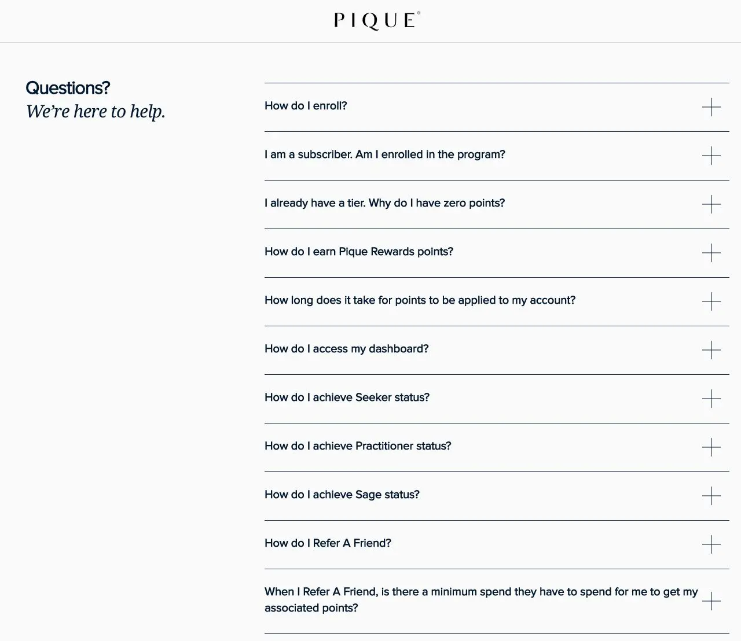Expand 'How do I achieve Sage status?' text
The image size is (741, 641).
click(x=342, y=495)
